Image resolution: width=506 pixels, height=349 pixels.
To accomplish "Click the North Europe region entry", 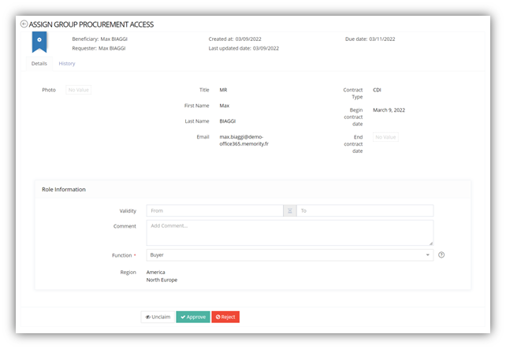I will point(162,280).
